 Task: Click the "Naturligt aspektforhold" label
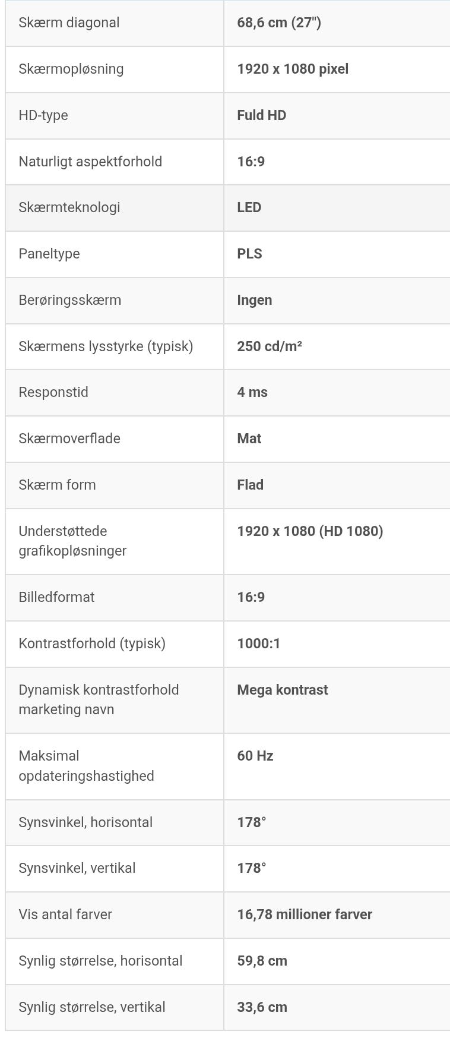[90, 162]
